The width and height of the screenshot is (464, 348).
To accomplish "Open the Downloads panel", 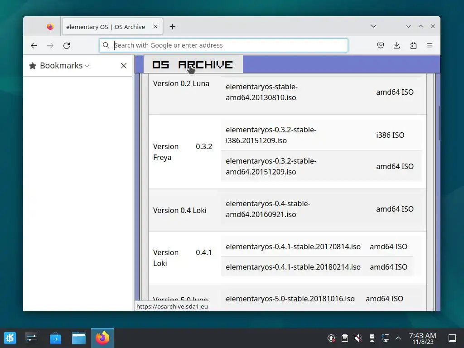I will pyautogui.click(x=397, y=45).
